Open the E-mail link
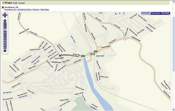 (22, 2)
